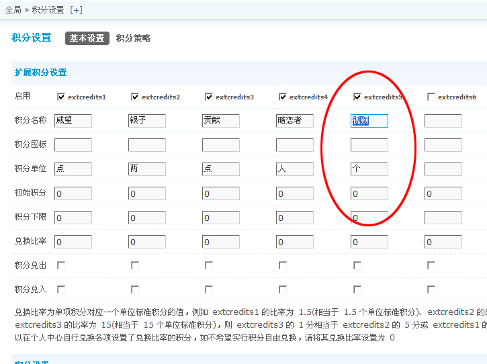The height and width of the screenshot is (364, 487).
Task: Focus extcredits4 积分图标 field
Action: [x=295, y=145]
